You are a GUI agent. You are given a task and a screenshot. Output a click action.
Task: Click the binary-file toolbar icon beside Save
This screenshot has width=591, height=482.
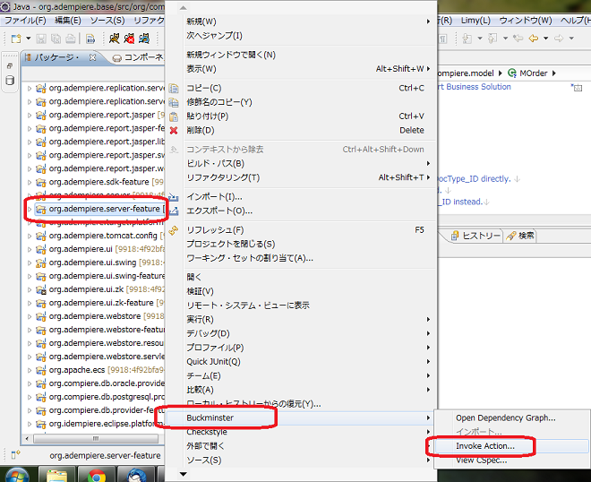pos(90,39)
